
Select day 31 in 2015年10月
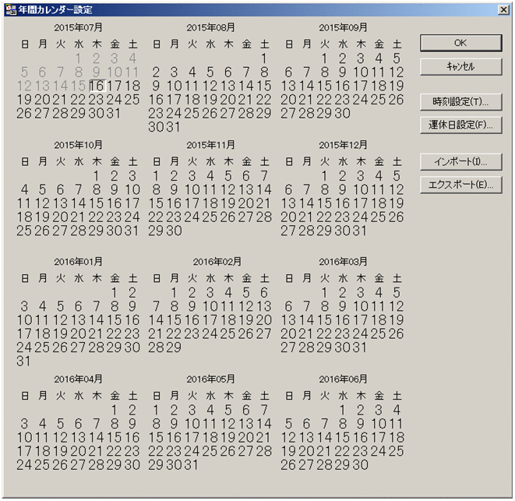(x=132, y=231)
